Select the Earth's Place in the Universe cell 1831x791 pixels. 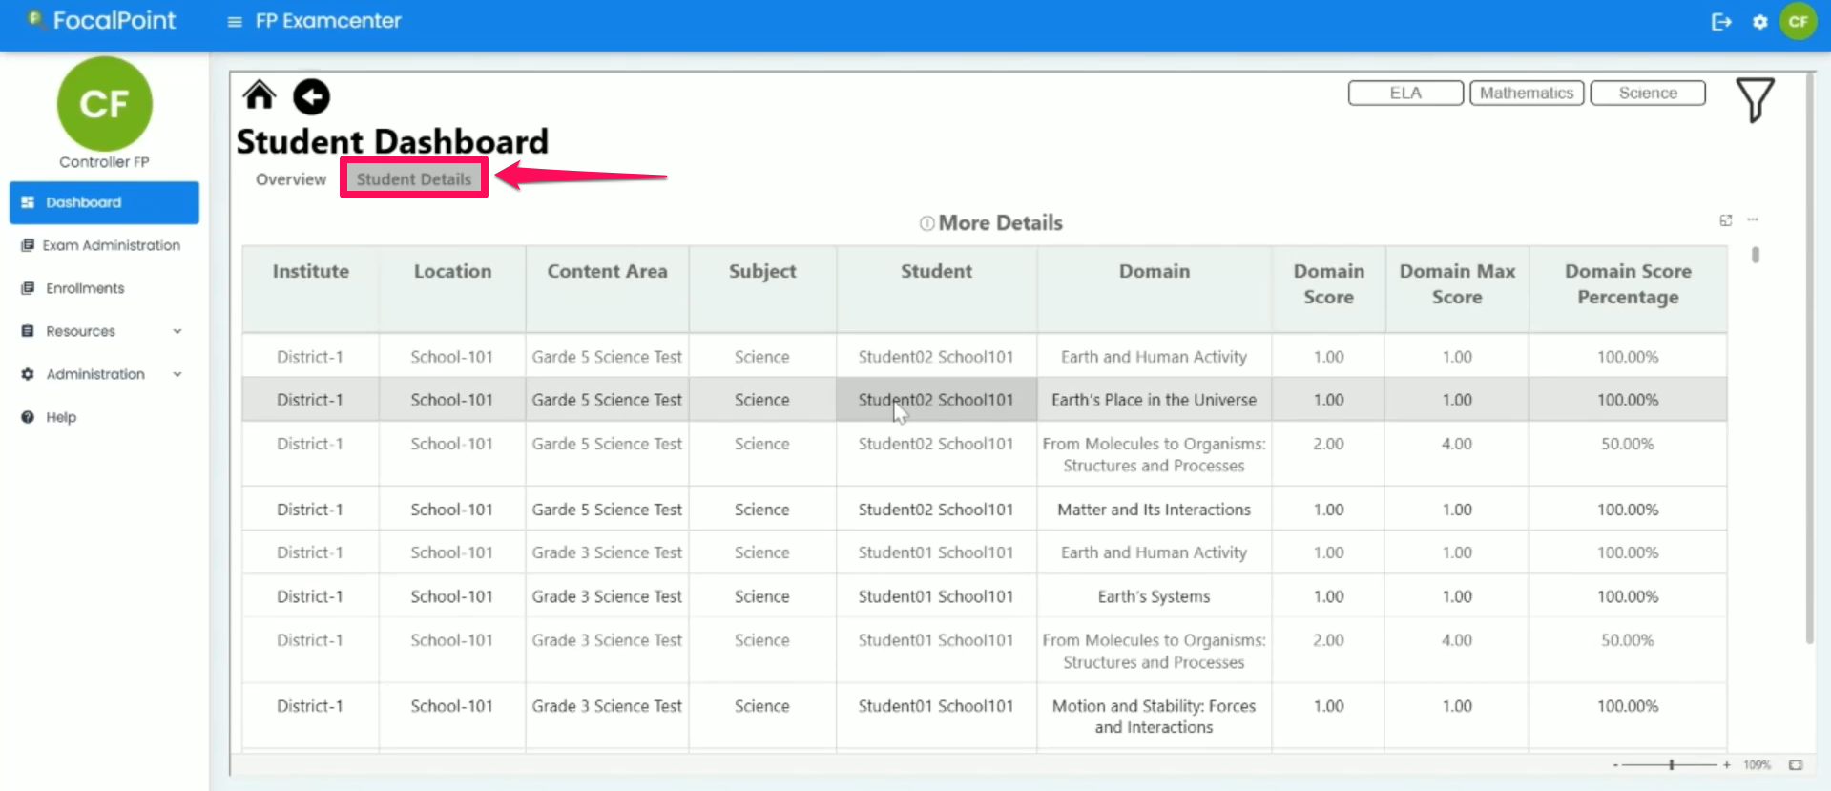1155,400
